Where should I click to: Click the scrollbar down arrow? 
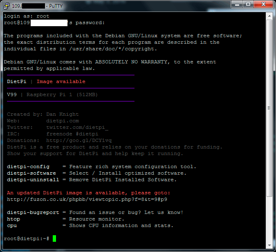[x=269, y=245]
